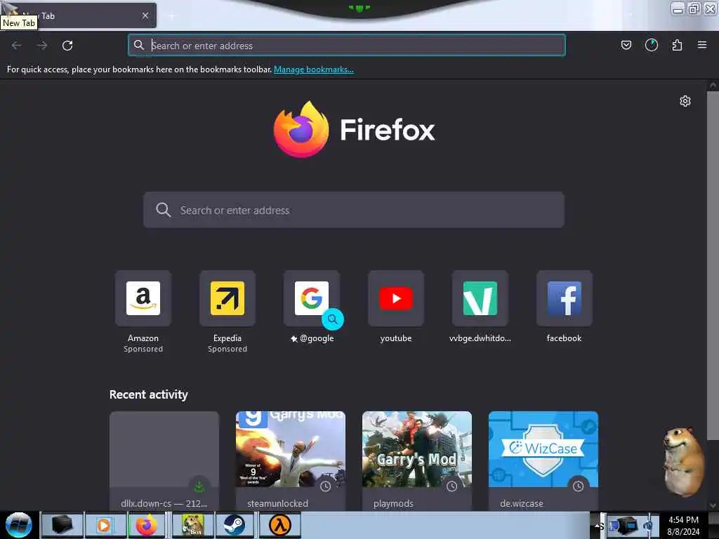This screenshot has width=719, height=539.
Task: Select the New Tab browser tab
Action: click(78, 15)
